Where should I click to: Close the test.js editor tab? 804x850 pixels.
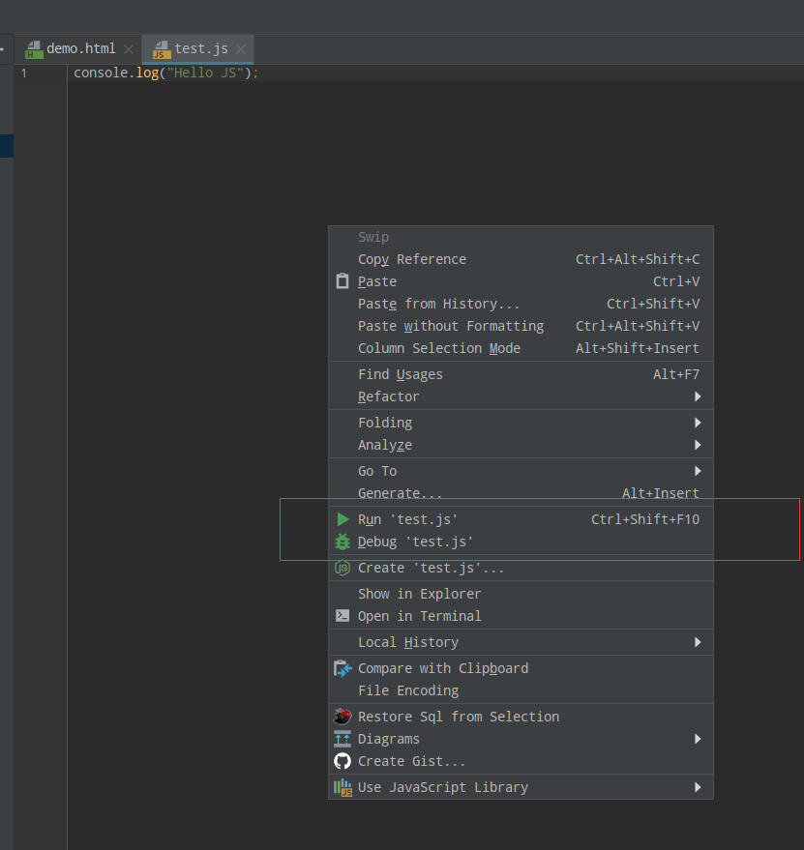(x=241, y=49)
